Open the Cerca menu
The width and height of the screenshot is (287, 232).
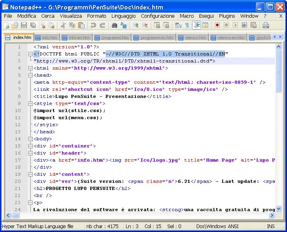[x=48, y=16]
